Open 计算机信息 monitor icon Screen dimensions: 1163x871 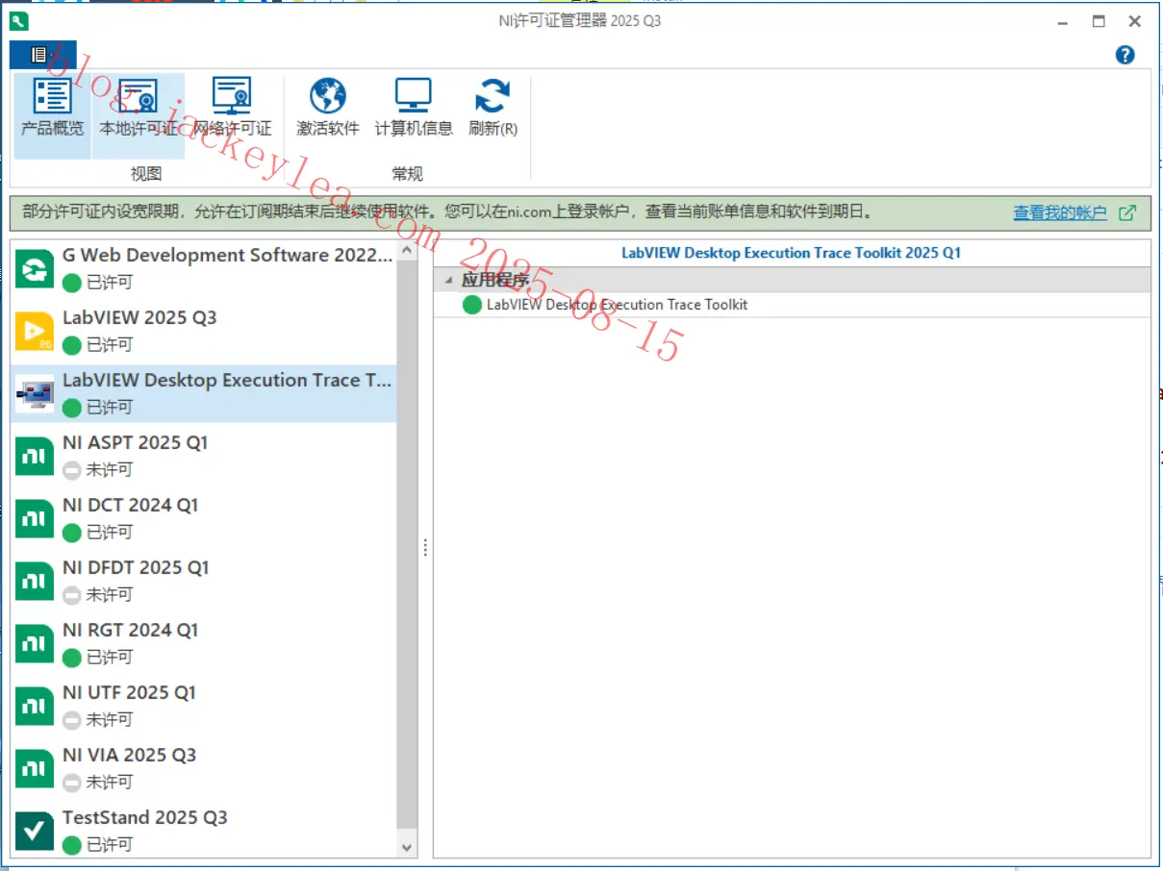tap(414, 96)
